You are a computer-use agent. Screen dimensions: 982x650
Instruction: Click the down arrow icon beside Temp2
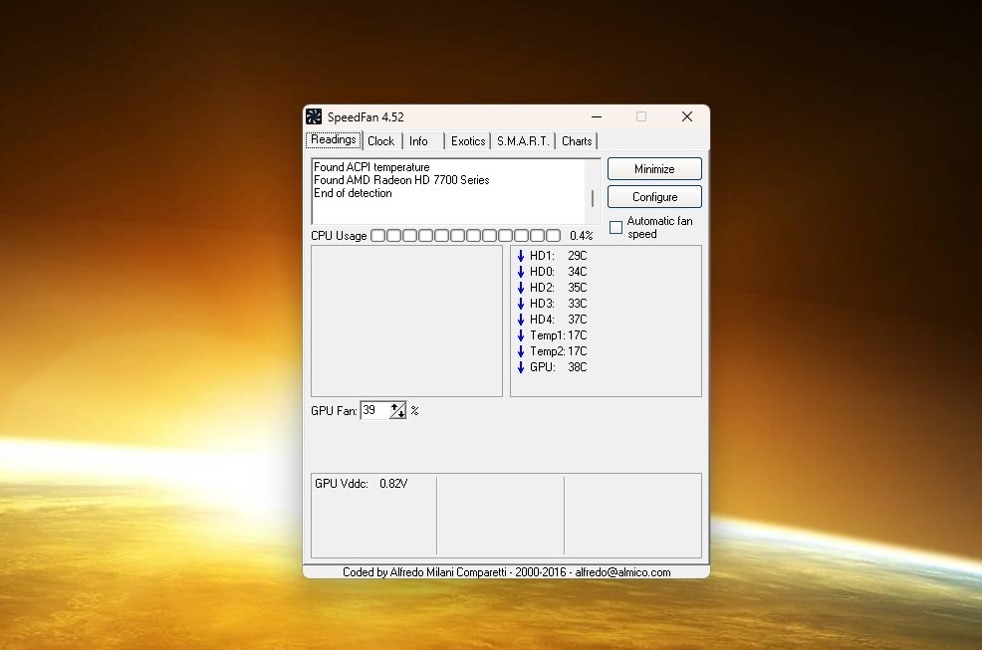521,351
